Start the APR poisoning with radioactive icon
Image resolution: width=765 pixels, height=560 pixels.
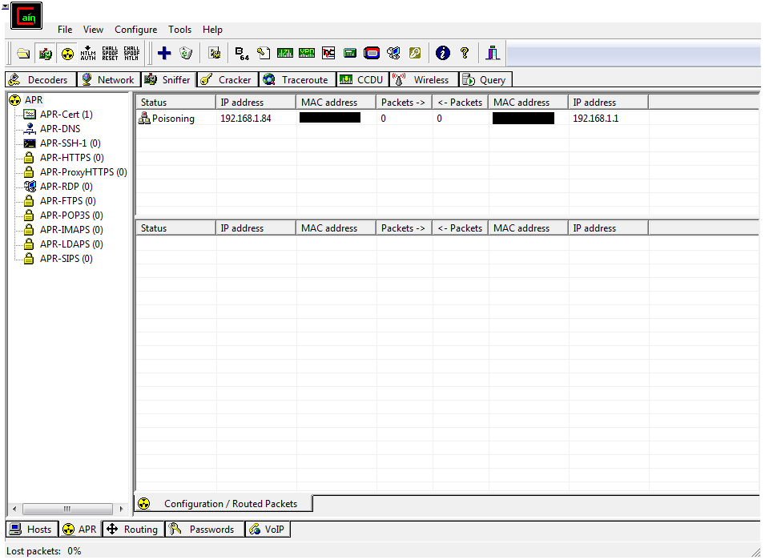click(x=68, y=53)
